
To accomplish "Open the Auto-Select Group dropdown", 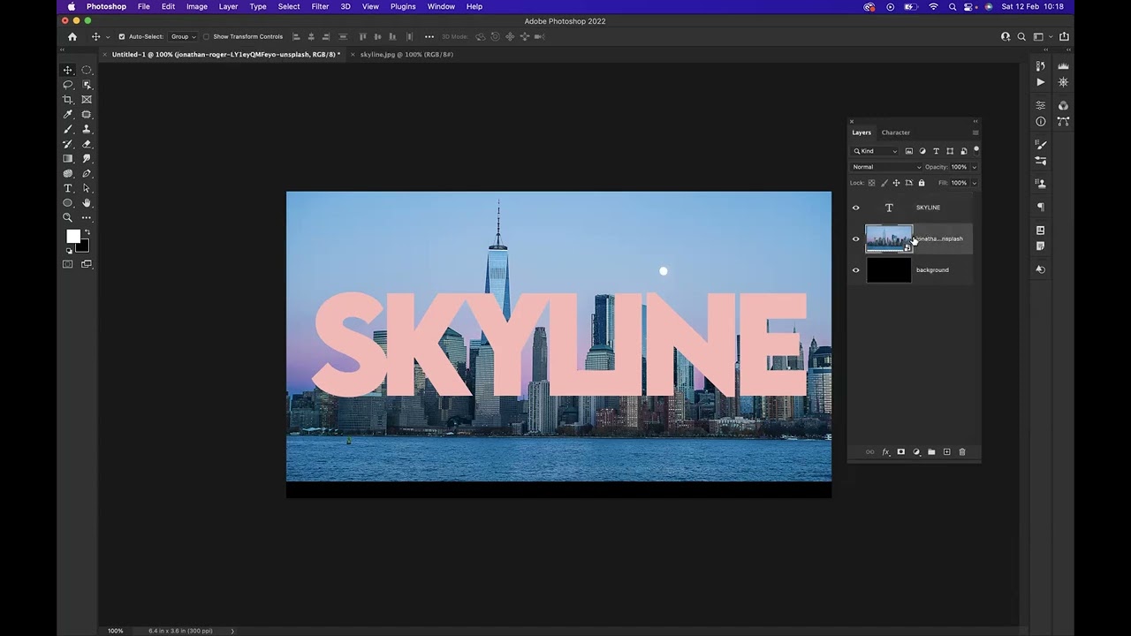I will 182,36.
